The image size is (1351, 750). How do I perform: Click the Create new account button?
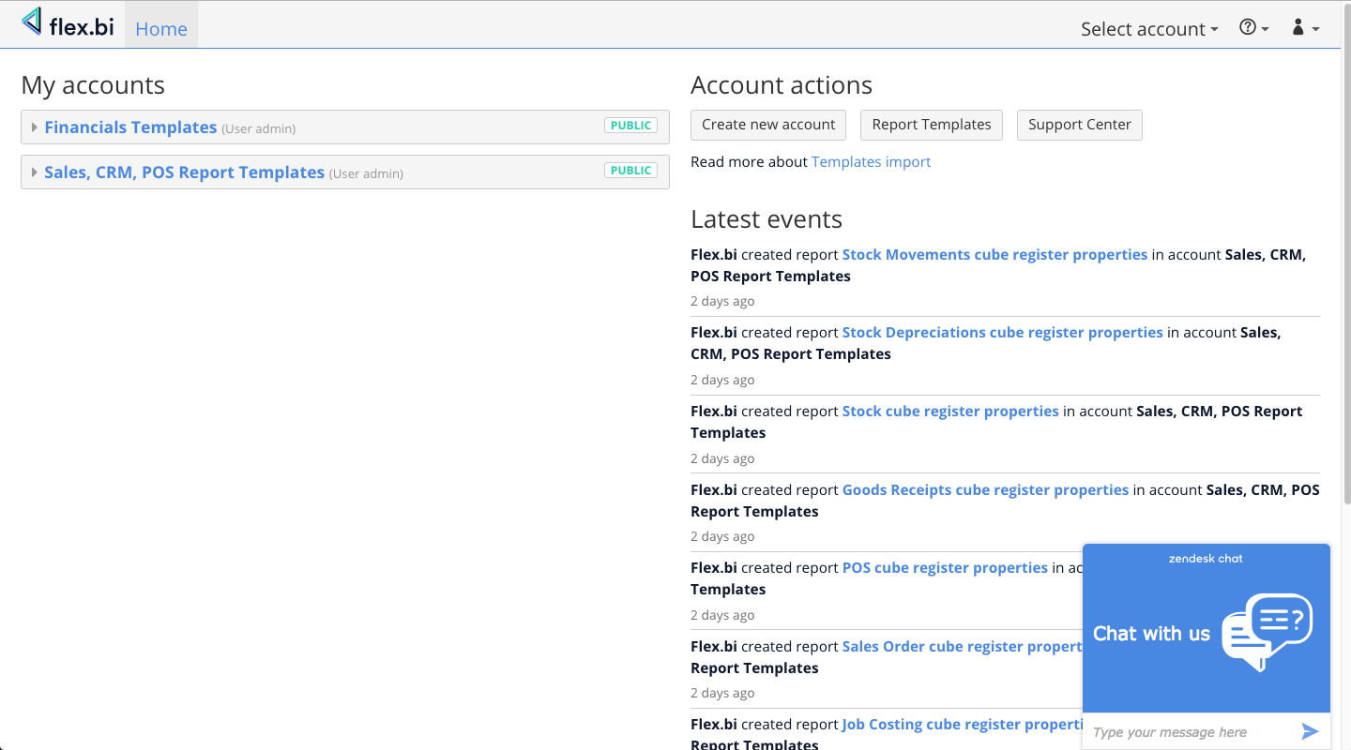(768, 125)
